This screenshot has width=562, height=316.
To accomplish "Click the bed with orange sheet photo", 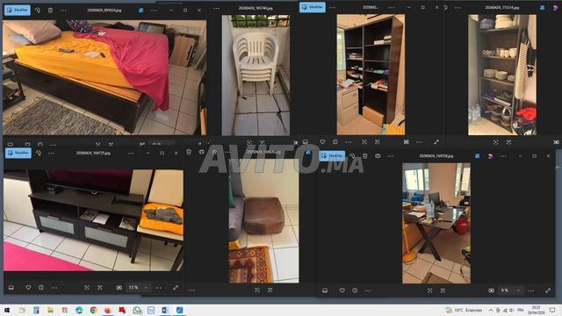I will (x=104, y=77).
